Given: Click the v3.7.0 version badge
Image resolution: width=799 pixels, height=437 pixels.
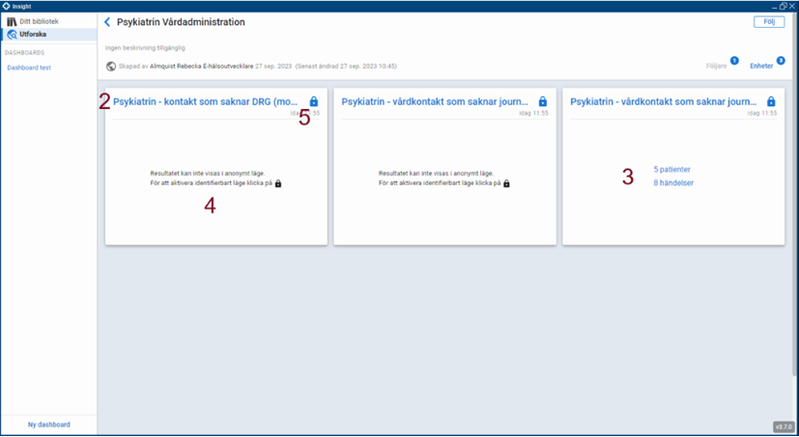Looking at the screenshot, I should point(783,426).
